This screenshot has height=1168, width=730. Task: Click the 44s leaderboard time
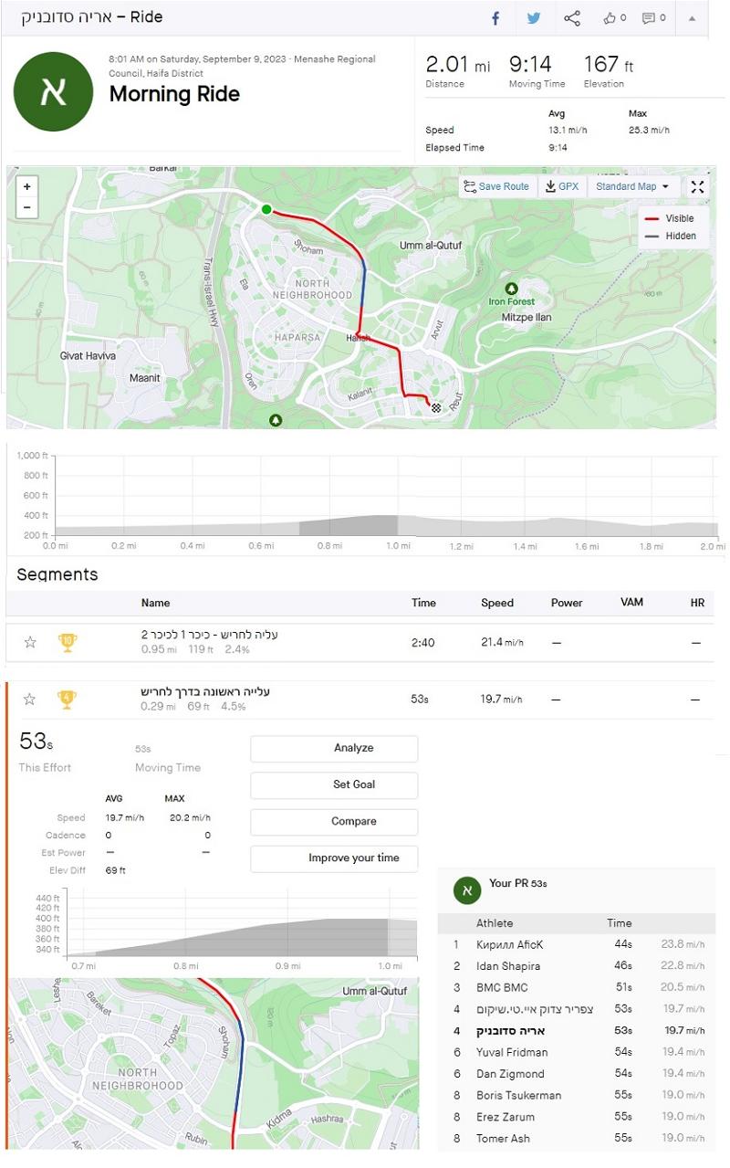[x=623, y=944]
